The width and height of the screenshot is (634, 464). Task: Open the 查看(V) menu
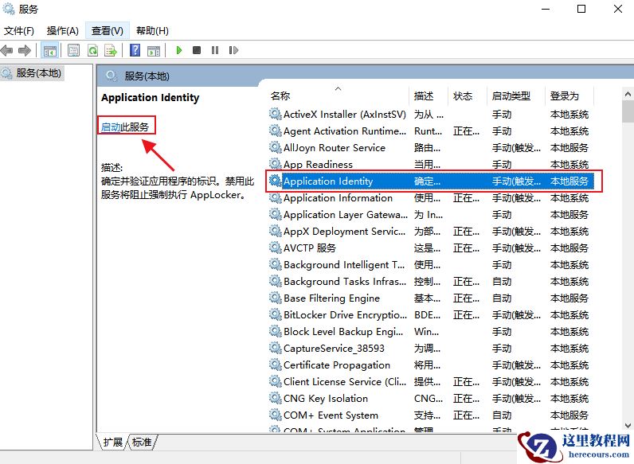[x=108, y=31]
